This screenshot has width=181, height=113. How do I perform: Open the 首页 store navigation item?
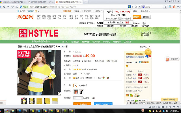tap(65, 42)
